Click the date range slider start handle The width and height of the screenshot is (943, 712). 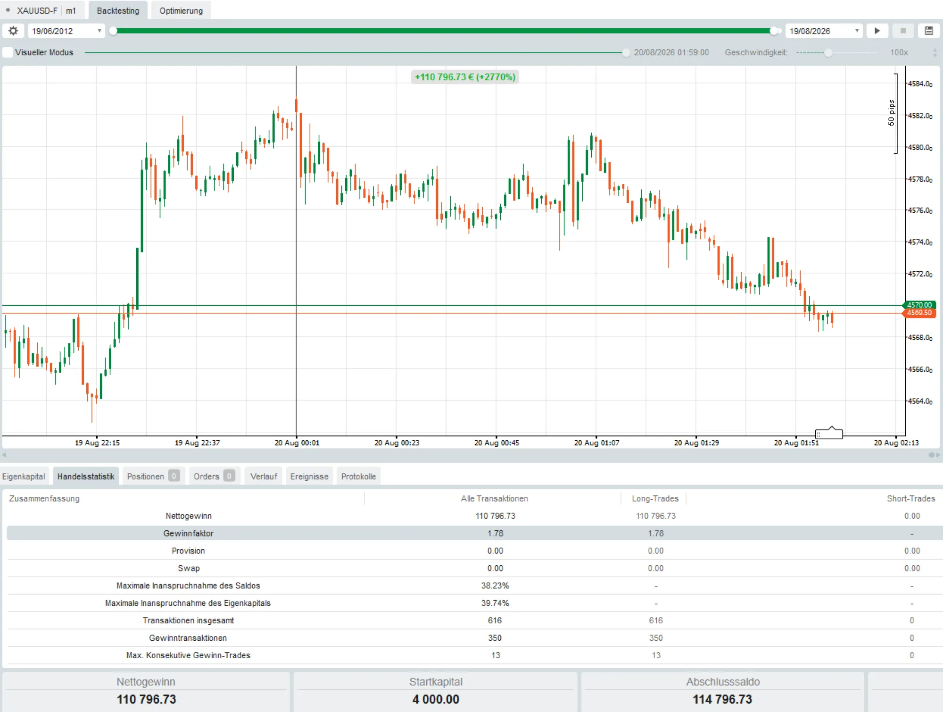pyautogui.click(x=113, y=31)
